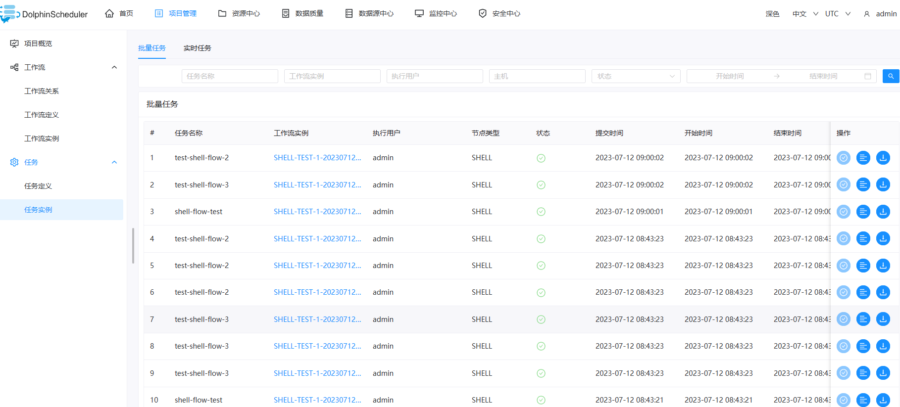Click the sidebar vertical scrollbar

[x=133, y=246]
